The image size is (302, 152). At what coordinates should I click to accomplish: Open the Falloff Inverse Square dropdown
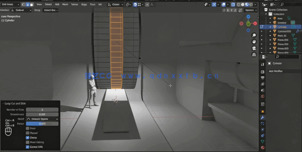[42, 119]
